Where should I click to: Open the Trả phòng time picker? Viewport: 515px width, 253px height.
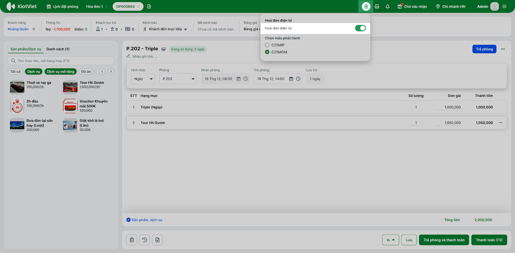298,79
